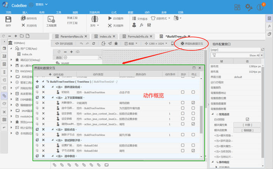The height and width of the screenshot is (169, 273).
Task: Uncheck 终止 for 子节点装载 row
Action: click(193, 150)
